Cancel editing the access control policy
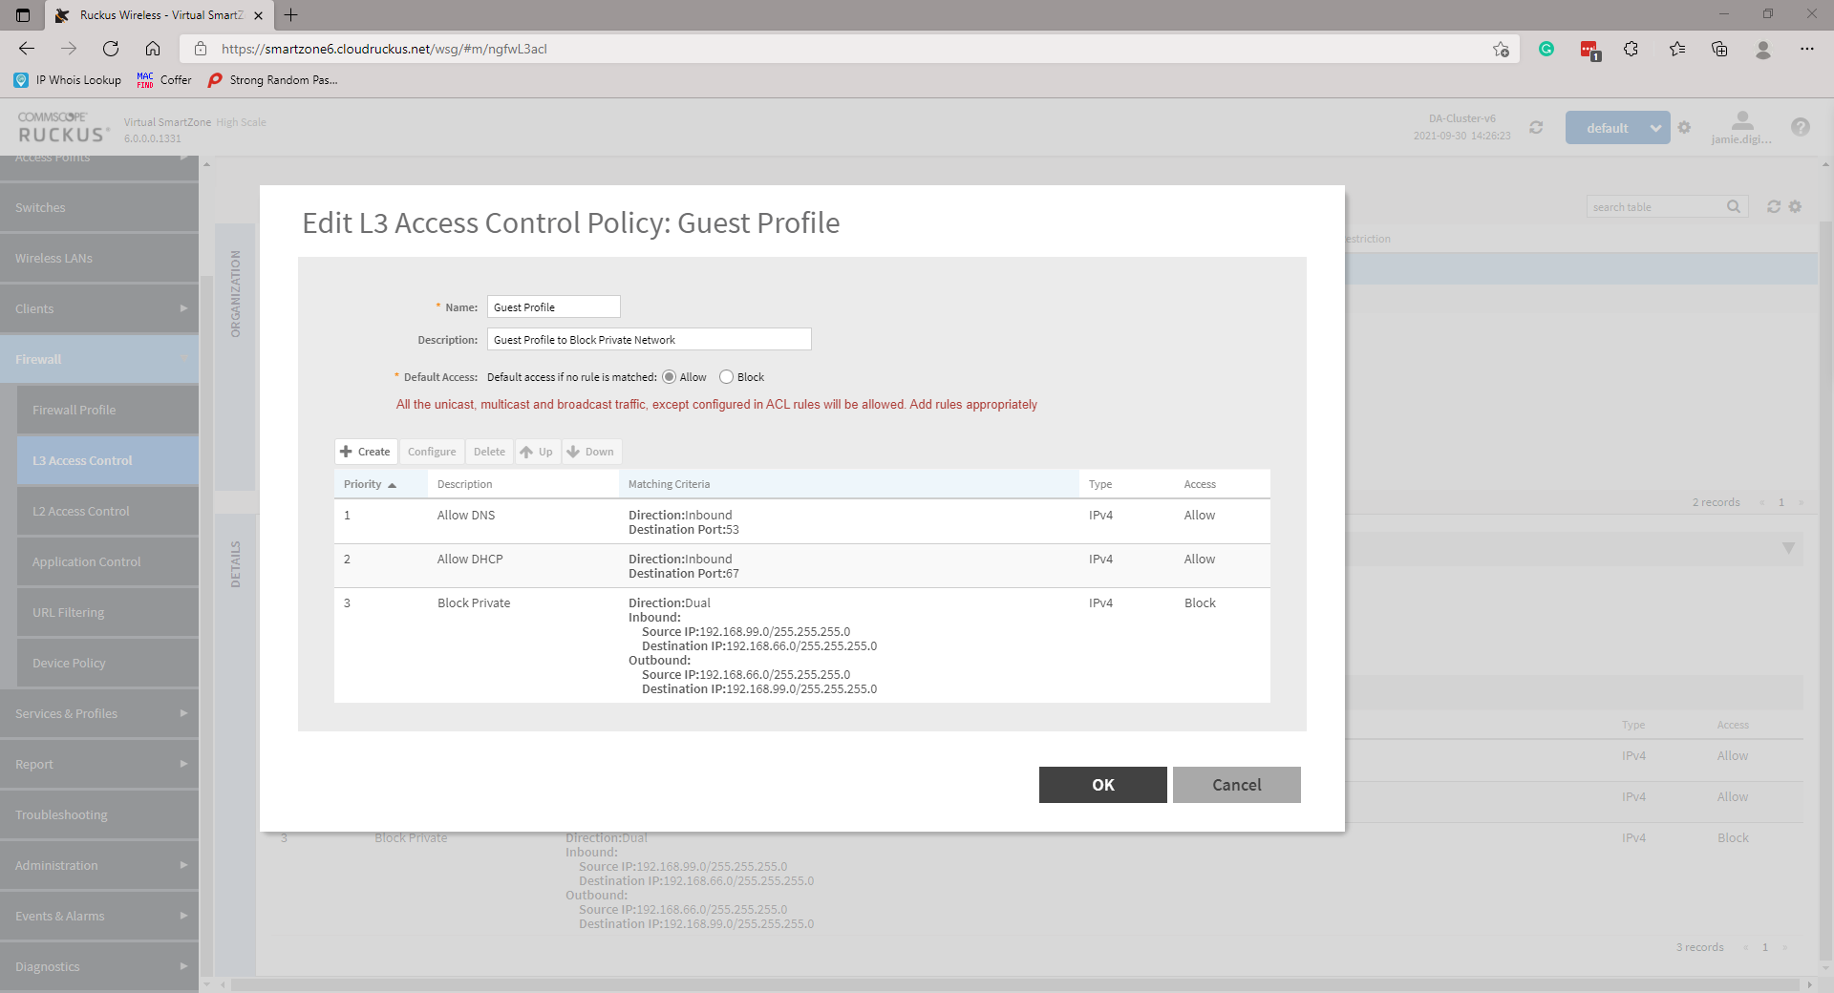 click(x=1236, y=785)
